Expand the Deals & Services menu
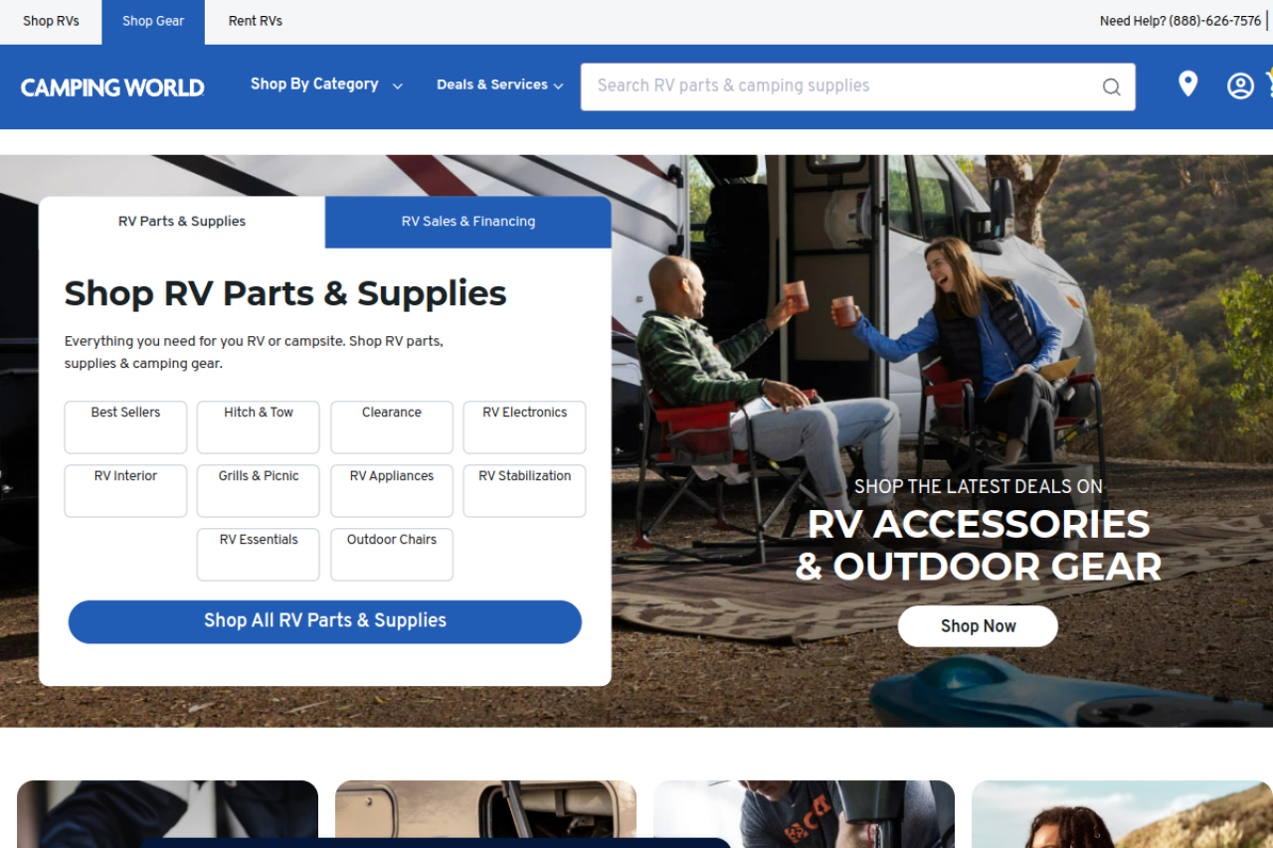This screenshot has width=1273, height=848. [x=500, y=85]
